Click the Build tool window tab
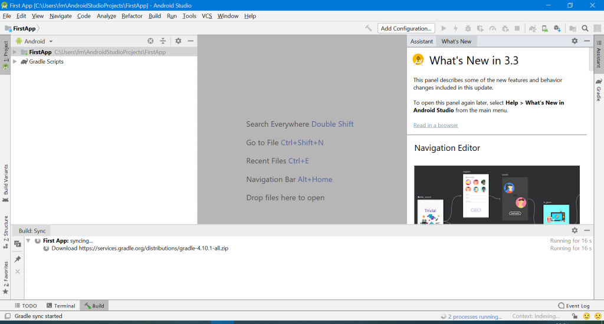 click(x=94, y=306)
